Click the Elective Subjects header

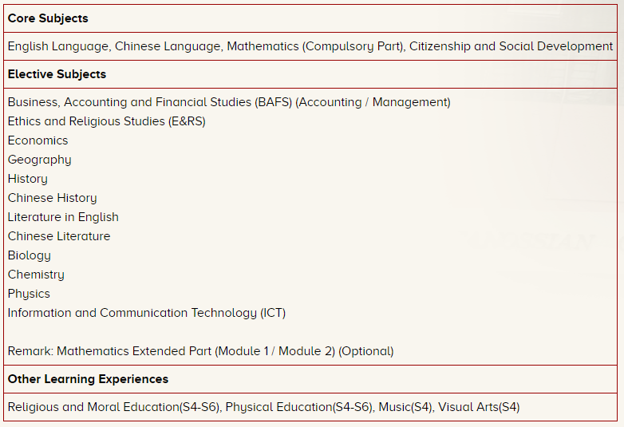[57, 74]
